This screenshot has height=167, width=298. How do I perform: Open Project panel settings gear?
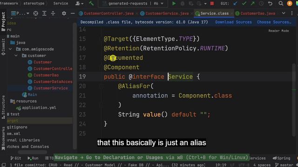point(64,13)
